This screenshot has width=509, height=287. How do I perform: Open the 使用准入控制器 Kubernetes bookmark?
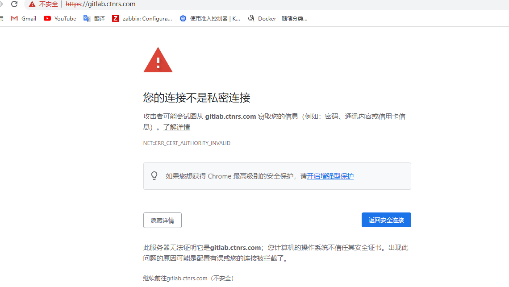click(x=210, y=18)
